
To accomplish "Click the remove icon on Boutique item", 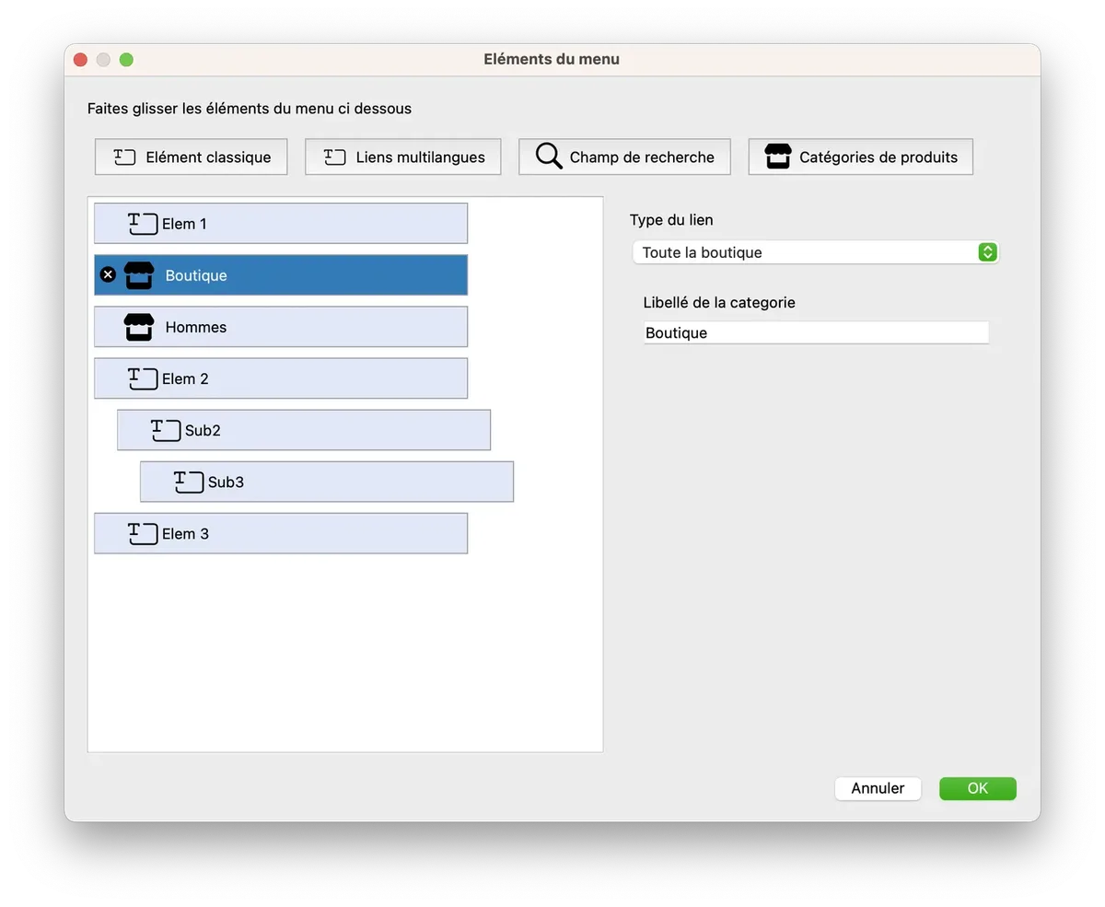I will tap(108, 274).
